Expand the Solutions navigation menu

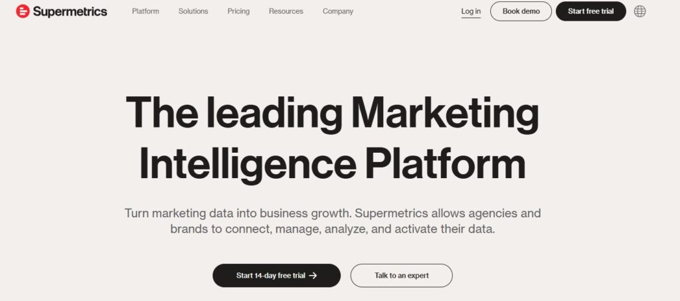pos(193,11)
